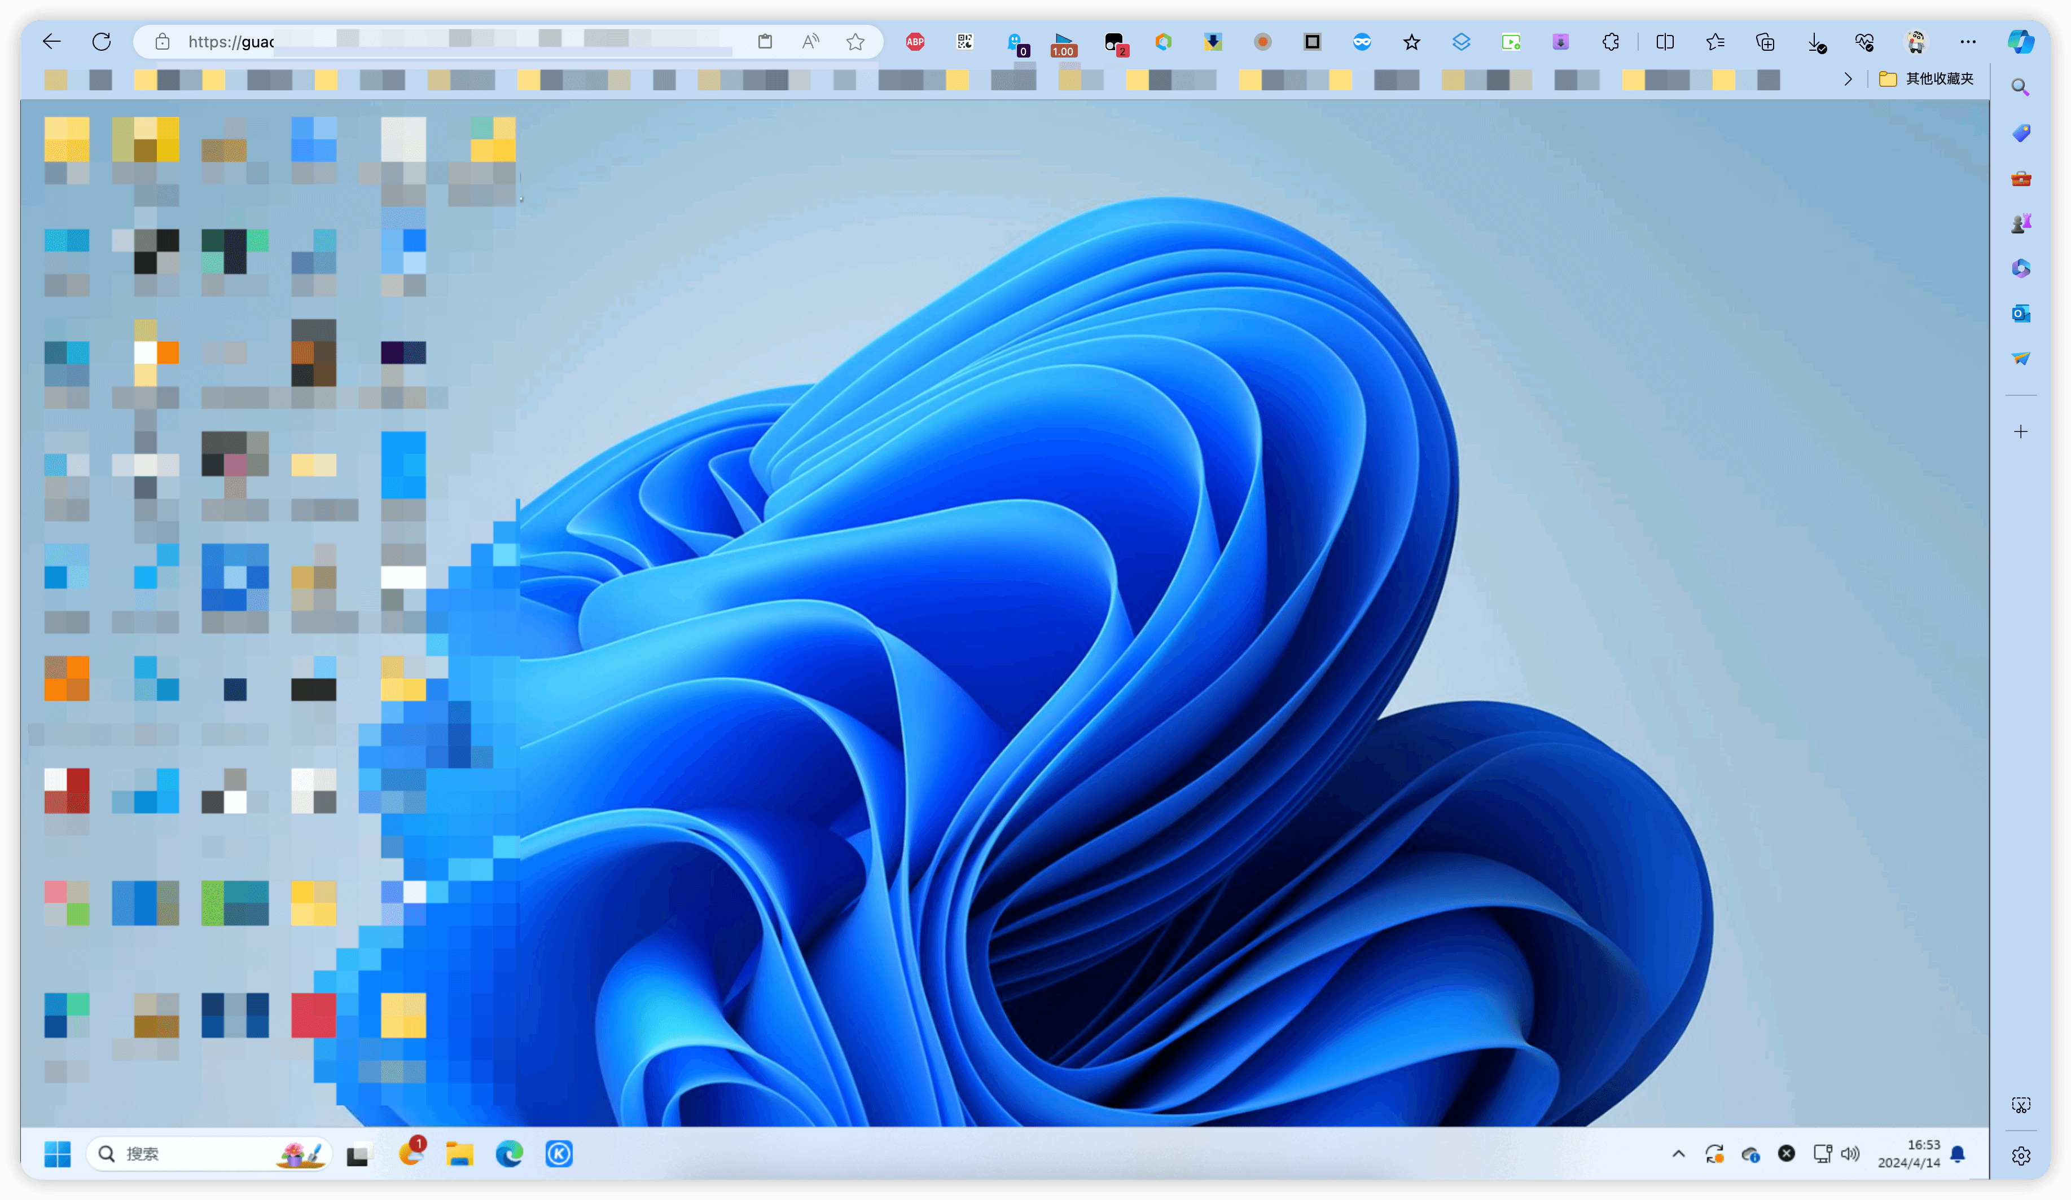Open the Favorites list button

pos(1715,41)
